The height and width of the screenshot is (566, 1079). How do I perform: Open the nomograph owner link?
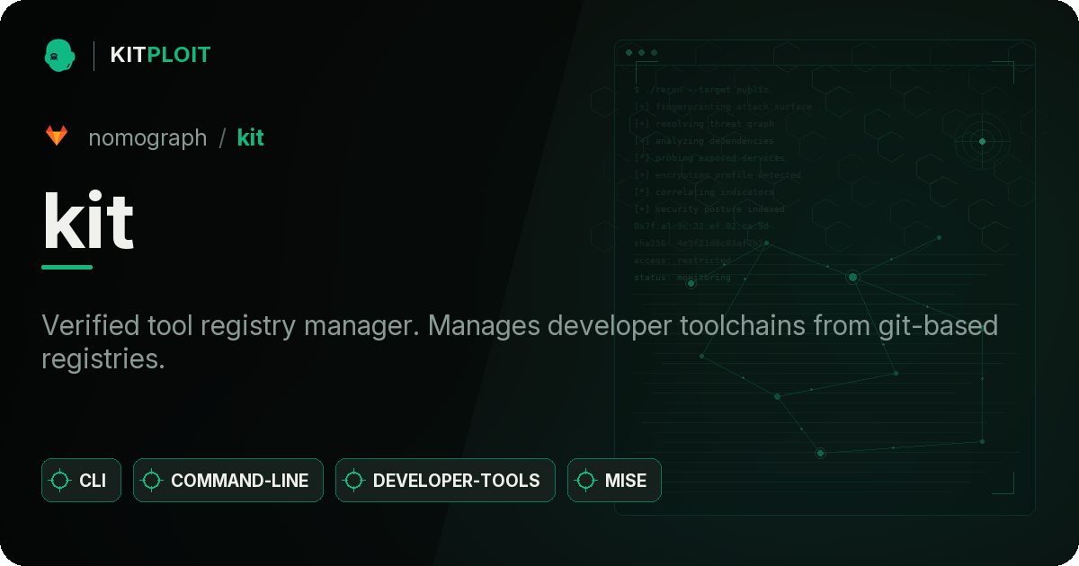coord(147,137)
